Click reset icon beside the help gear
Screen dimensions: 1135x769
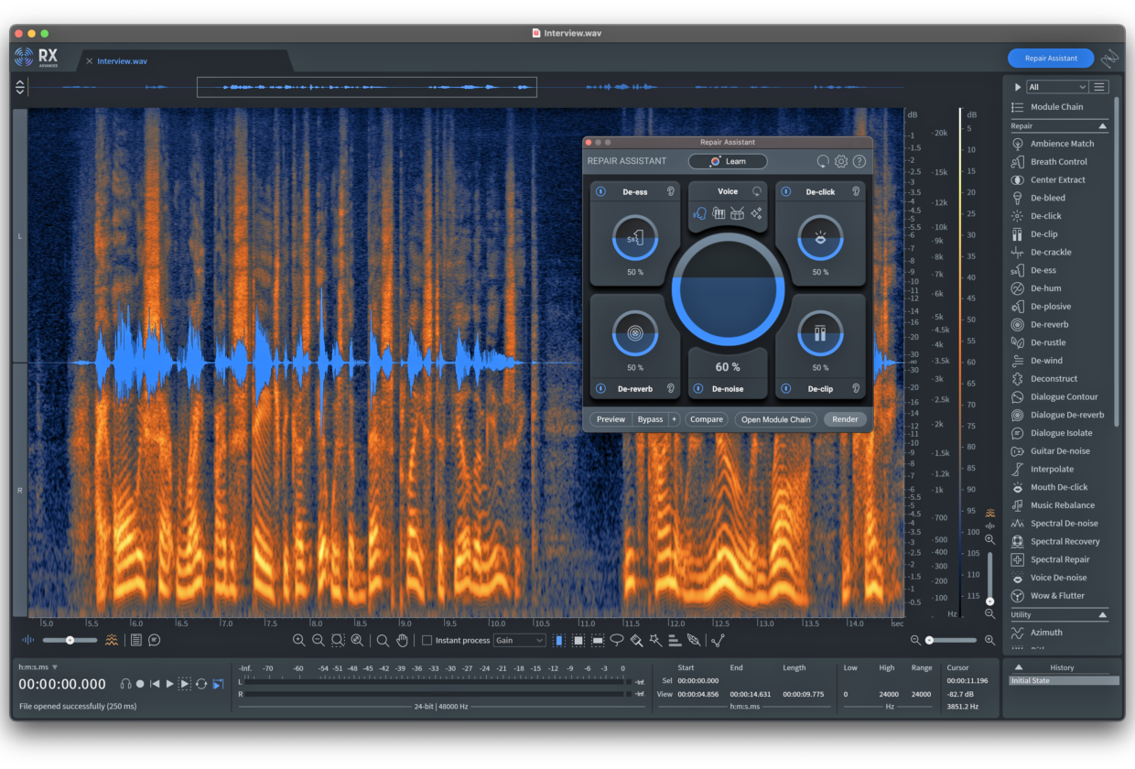[823, 161]
